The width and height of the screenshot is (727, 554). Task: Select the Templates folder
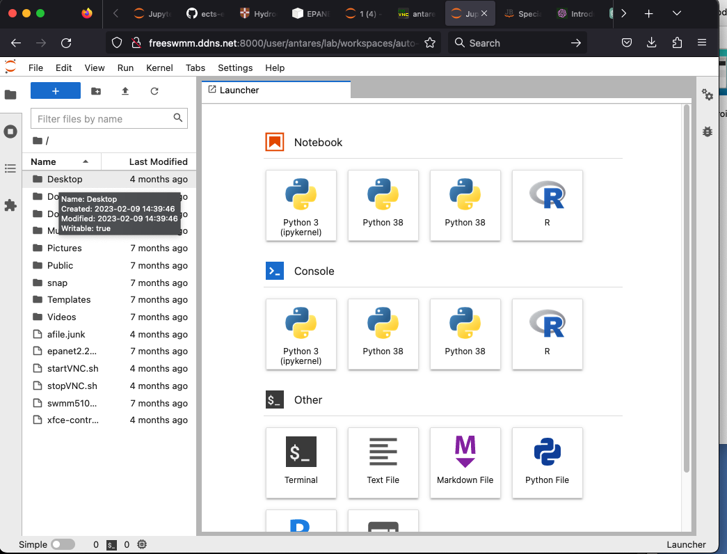tap(109, 300)
